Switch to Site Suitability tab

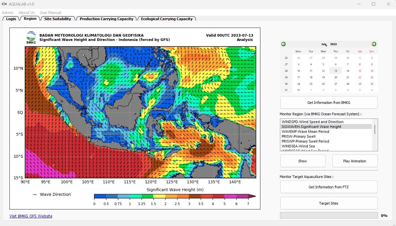(58, 19)
